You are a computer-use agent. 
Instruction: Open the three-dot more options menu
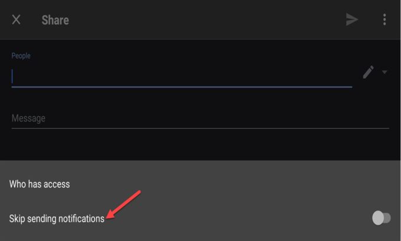(x=384, y=19)
